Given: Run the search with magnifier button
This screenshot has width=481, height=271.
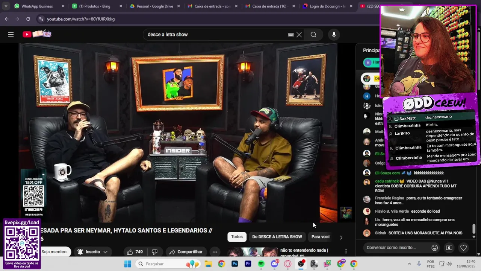Looking at the screenshot, I should tap(313, 35).
